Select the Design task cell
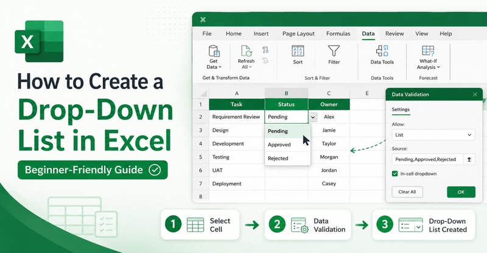The height and width of the screenshot is (253, 487). [x=237, y=130]
